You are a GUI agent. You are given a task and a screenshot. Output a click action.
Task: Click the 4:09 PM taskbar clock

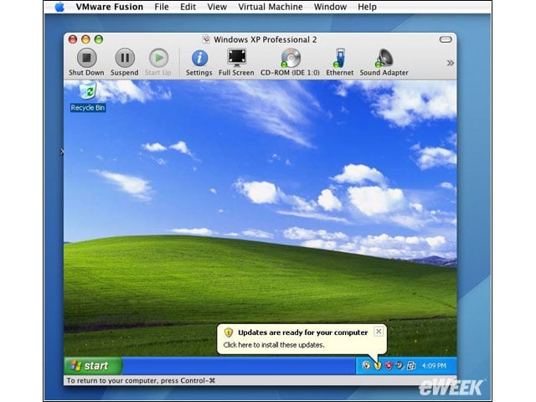(434, 366)
